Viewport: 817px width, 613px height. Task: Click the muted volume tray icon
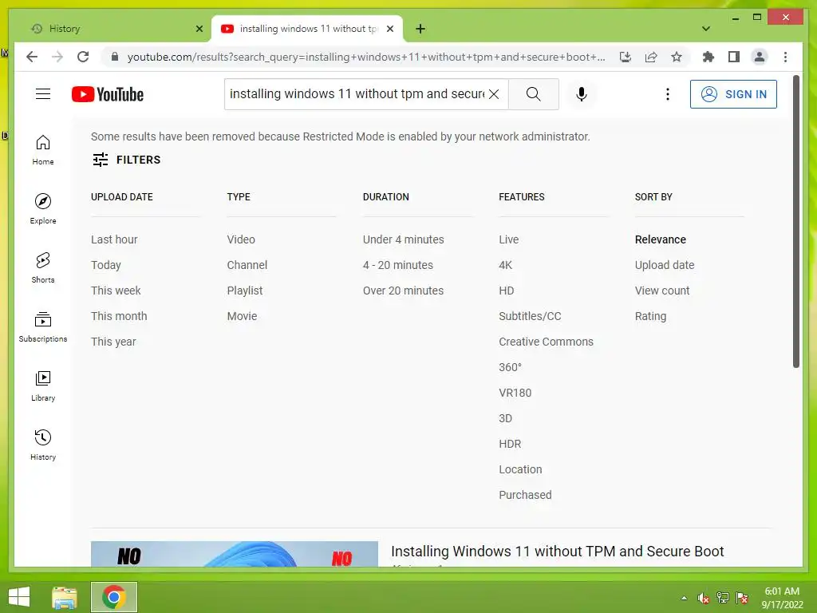[703, 599]
